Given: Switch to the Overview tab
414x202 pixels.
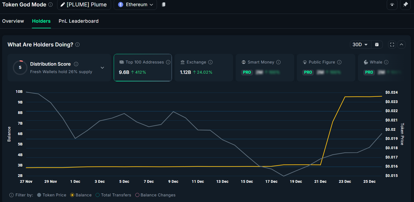Looking at the screenshot, I should pos(13,21).
